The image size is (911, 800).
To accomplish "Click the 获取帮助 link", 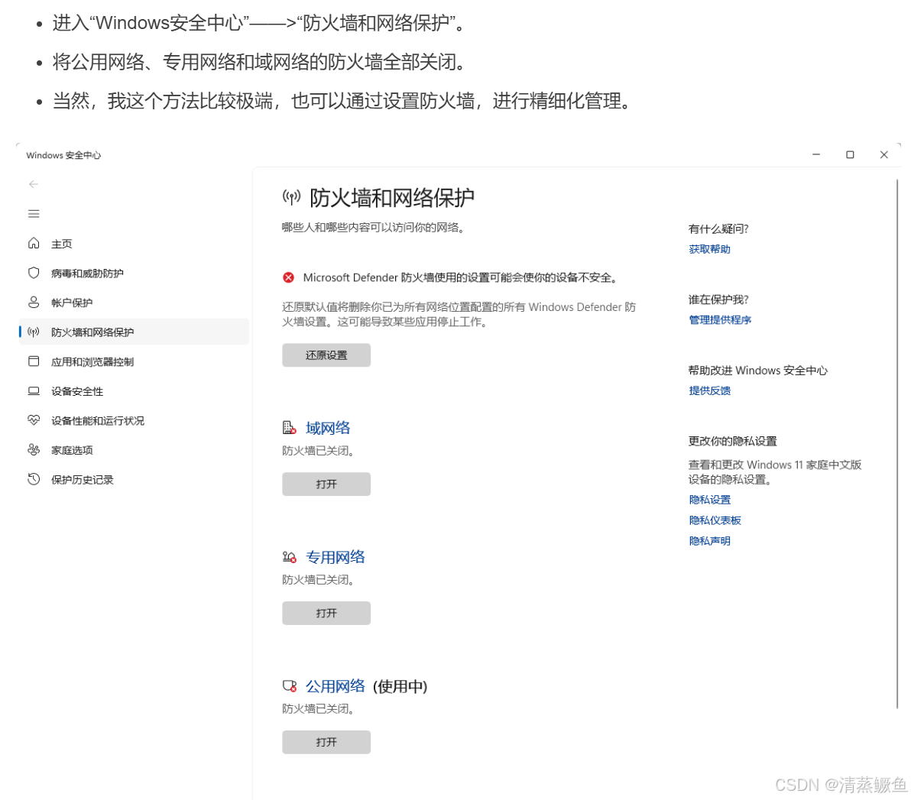I will coord(709,249).
